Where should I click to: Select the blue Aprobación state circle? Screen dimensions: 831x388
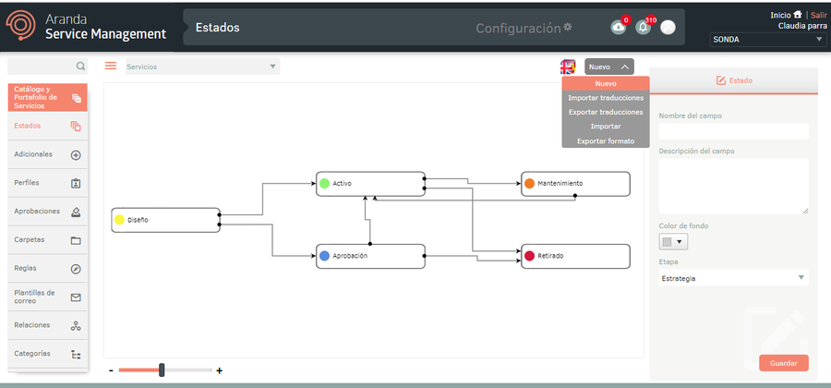pyautogui.click(x=324, y=256)
